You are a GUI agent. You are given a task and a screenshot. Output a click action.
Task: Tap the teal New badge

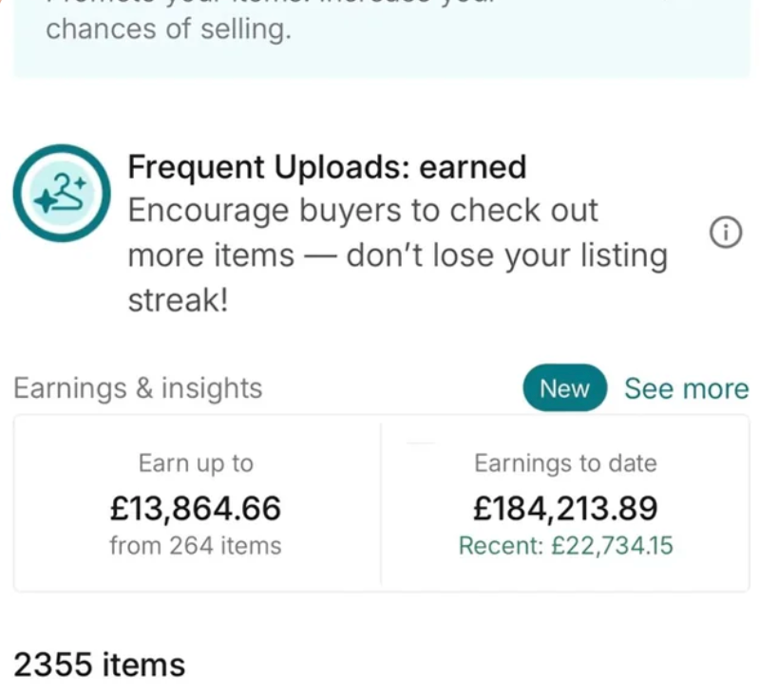564,388
